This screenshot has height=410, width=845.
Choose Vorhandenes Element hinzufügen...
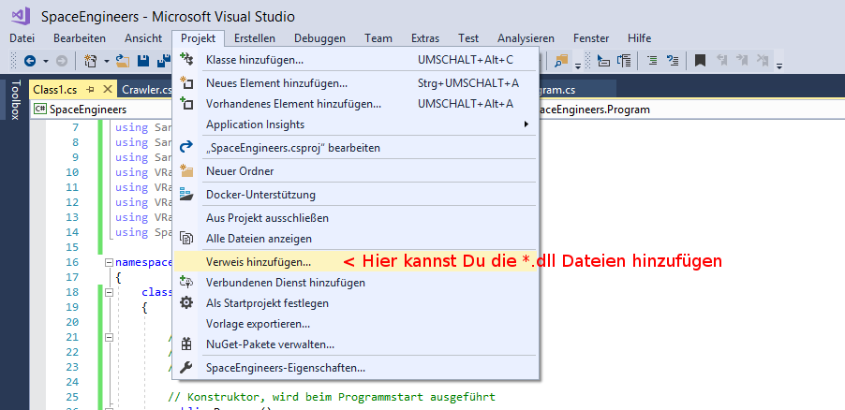coord(356,104)
